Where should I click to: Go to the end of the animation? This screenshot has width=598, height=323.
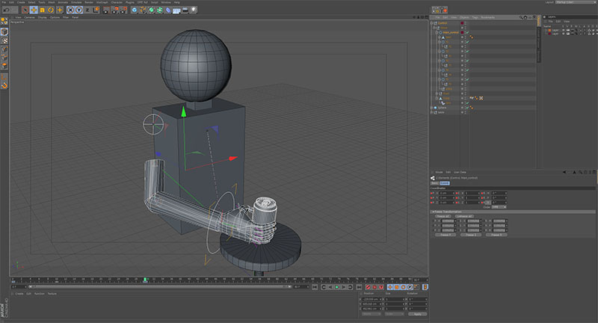click(x=359, y=287)
